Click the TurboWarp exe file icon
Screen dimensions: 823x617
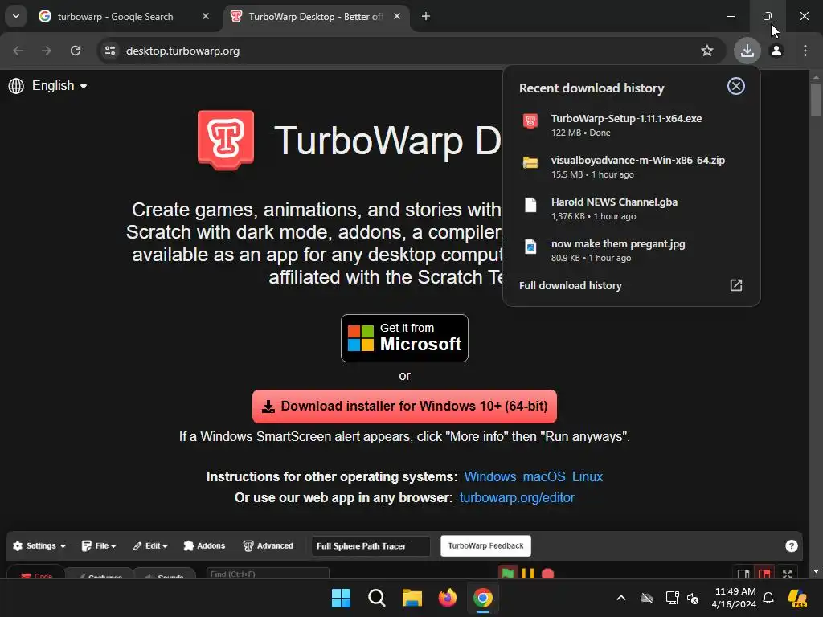point(530,121)
